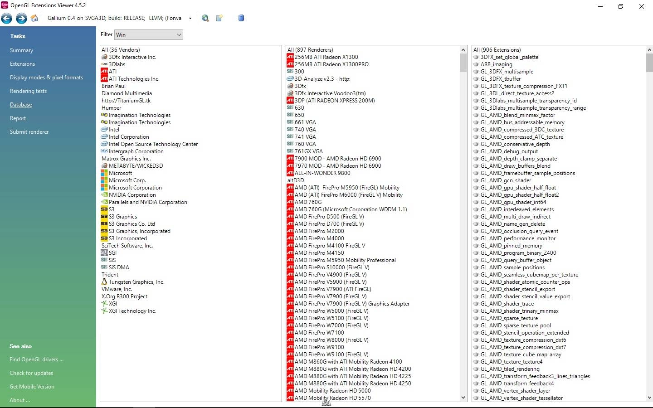Select GL_AMD_debug_output extension
This screenshot has height=408, width=653.
pyautogui.click(x=509, y=151)
